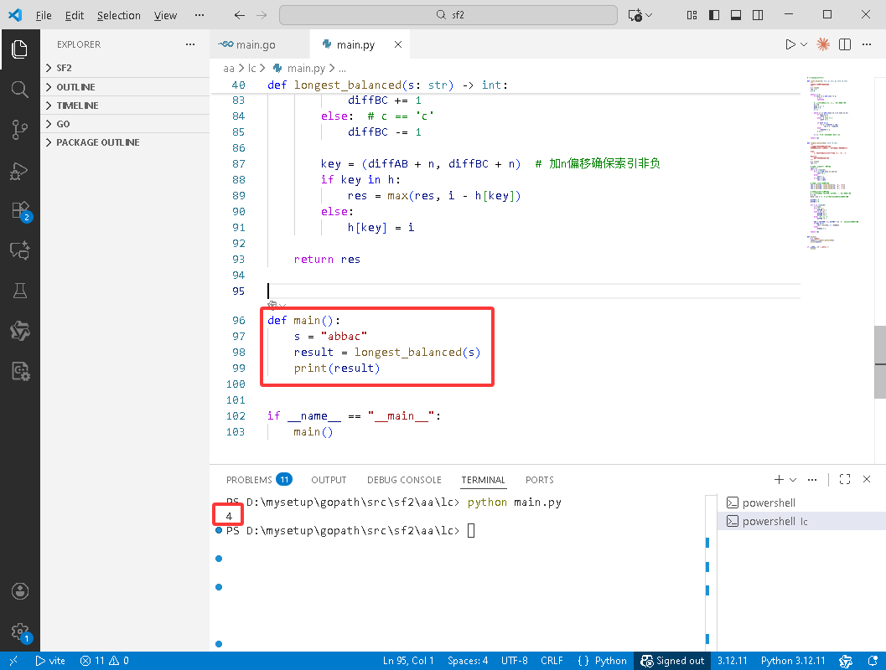This screenshot has height=670, width=886.
Task: Go forward with navigation arrow
Action: tap(261, 15)
